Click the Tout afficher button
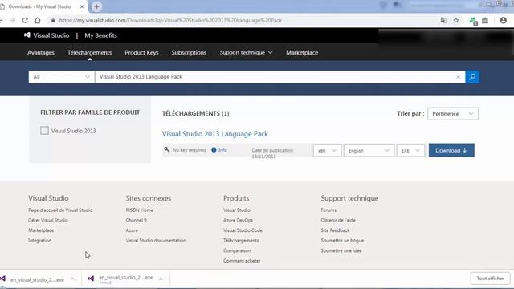The width and height of the screenshot is (514, 289). [x=490, y=279]
